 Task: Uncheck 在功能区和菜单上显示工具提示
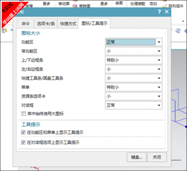pos(23,132)
